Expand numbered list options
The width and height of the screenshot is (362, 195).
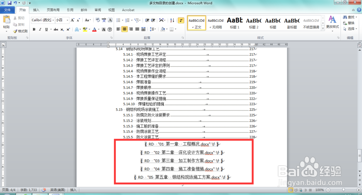tap(132, 20)
